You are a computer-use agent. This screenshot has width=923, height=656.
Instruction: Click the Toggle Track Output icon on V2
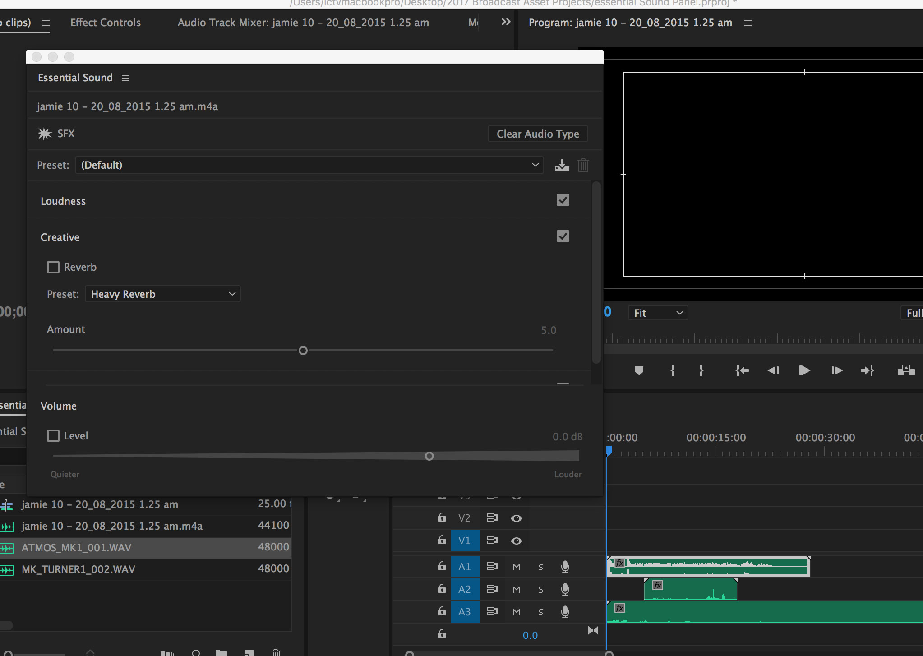tap(517, 517)
